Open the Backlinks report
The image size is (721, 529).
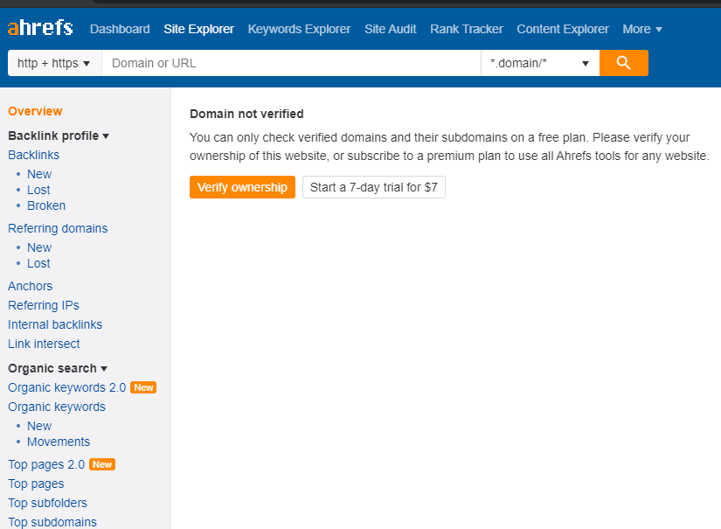click(x=33, y=155)
